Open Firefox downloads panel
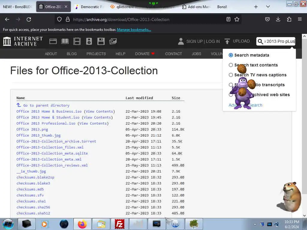This screenshot has height=230, width=307. point(278,19)
